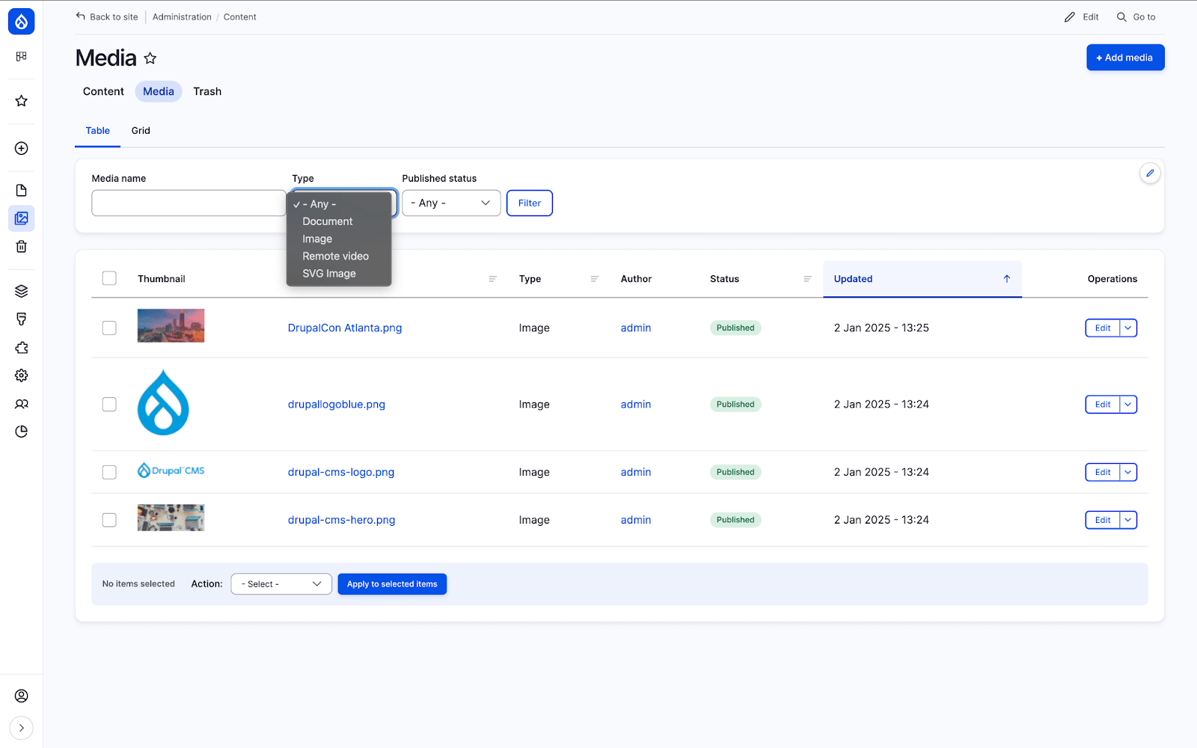This screenshot has height=748, width=1197.
Task: Expand operations arrow for drupallogoblue.png
Action: [x=1128, y=404]
